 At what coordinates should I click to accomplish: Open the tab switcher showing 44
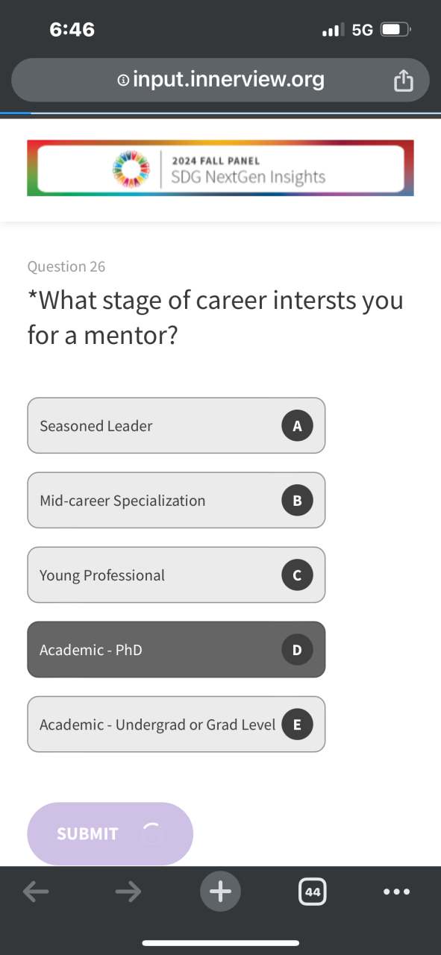coord(313,892)
